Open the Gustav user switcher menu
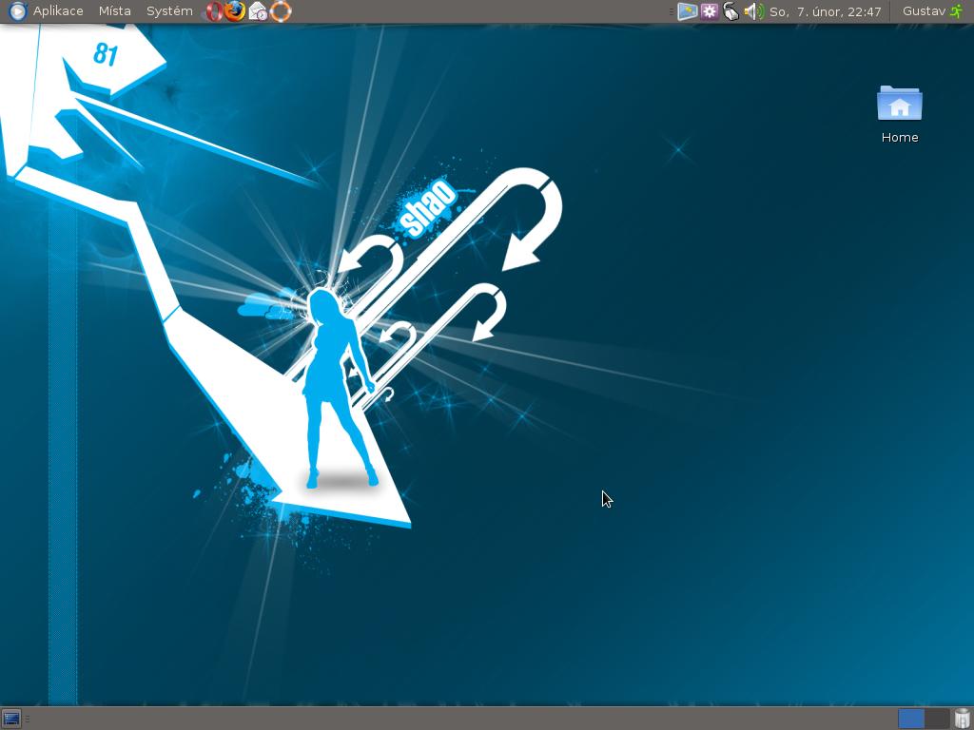The height and width of the screenshot is (730, 974). [x=924, y=11]
